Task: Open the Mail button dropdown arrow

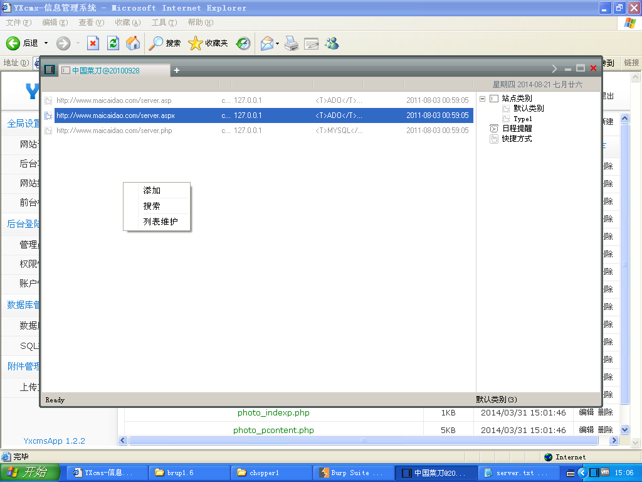Action: coord(277,43)
